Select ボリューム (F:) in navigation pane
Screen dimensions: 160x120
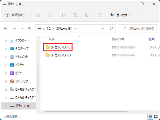click(18, 106)
